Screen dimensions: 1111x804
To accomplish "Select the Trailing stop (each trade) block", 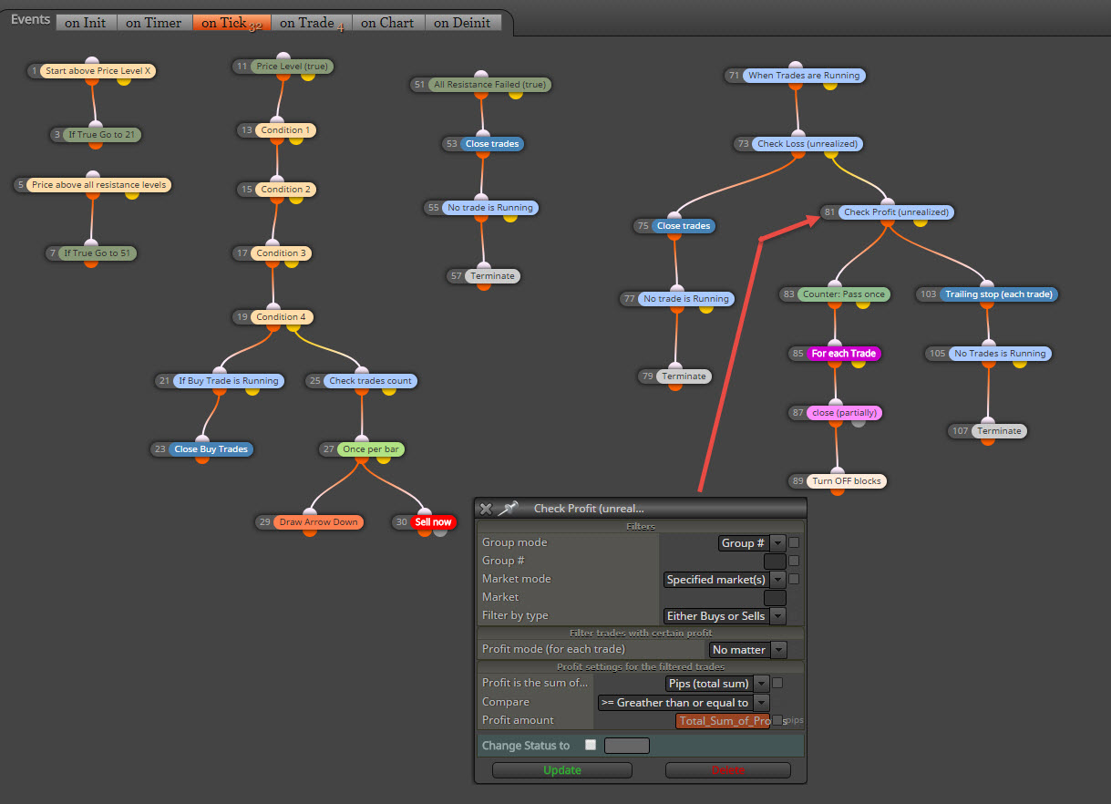I will point(998,294).
